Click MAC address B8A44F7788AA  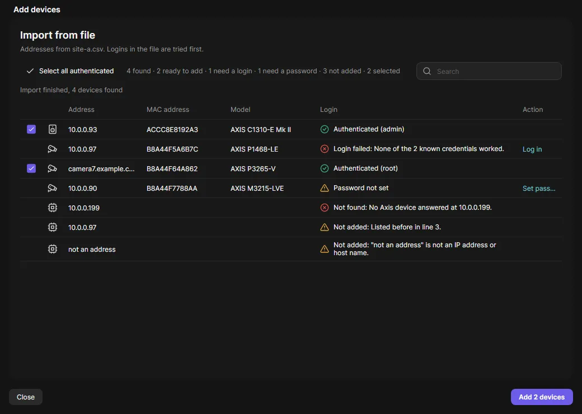[x=172, y=189]
